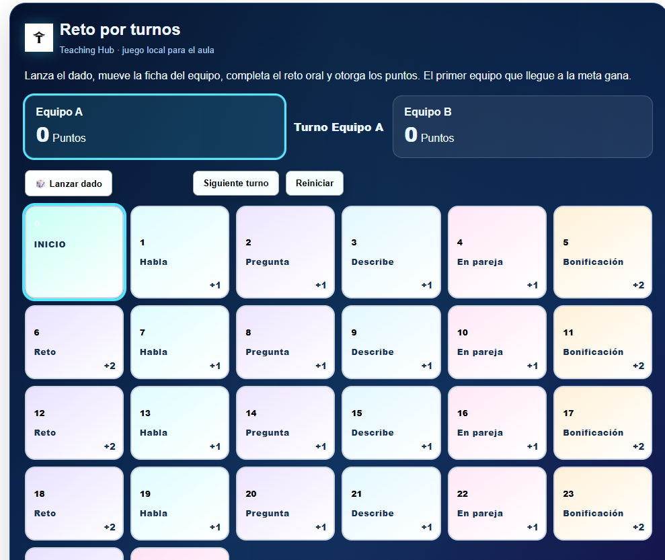Click tile 16 En pareja
The width and height of the screenshot is (665, 560).
point(497,423)
